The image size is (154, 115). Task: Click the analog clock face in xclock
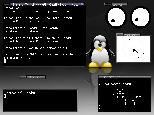point(134,49)
